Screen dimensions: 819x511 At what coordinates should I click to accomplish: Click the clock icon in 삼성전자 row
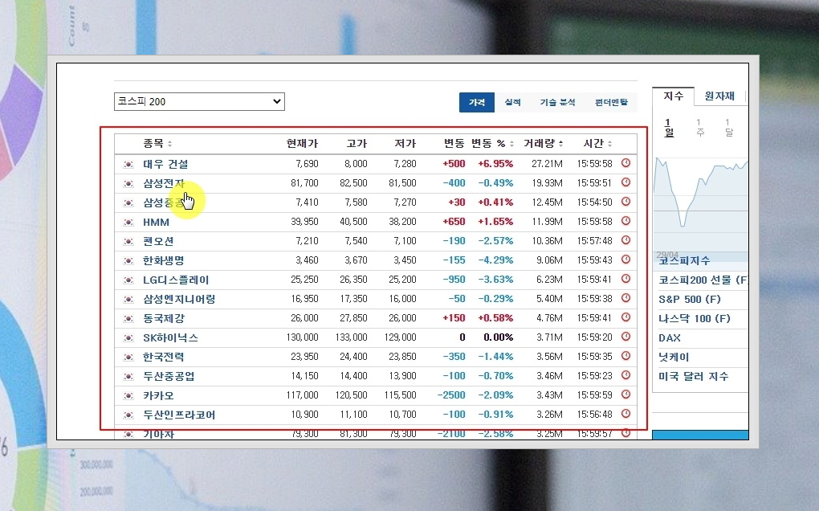pos(625,182)
